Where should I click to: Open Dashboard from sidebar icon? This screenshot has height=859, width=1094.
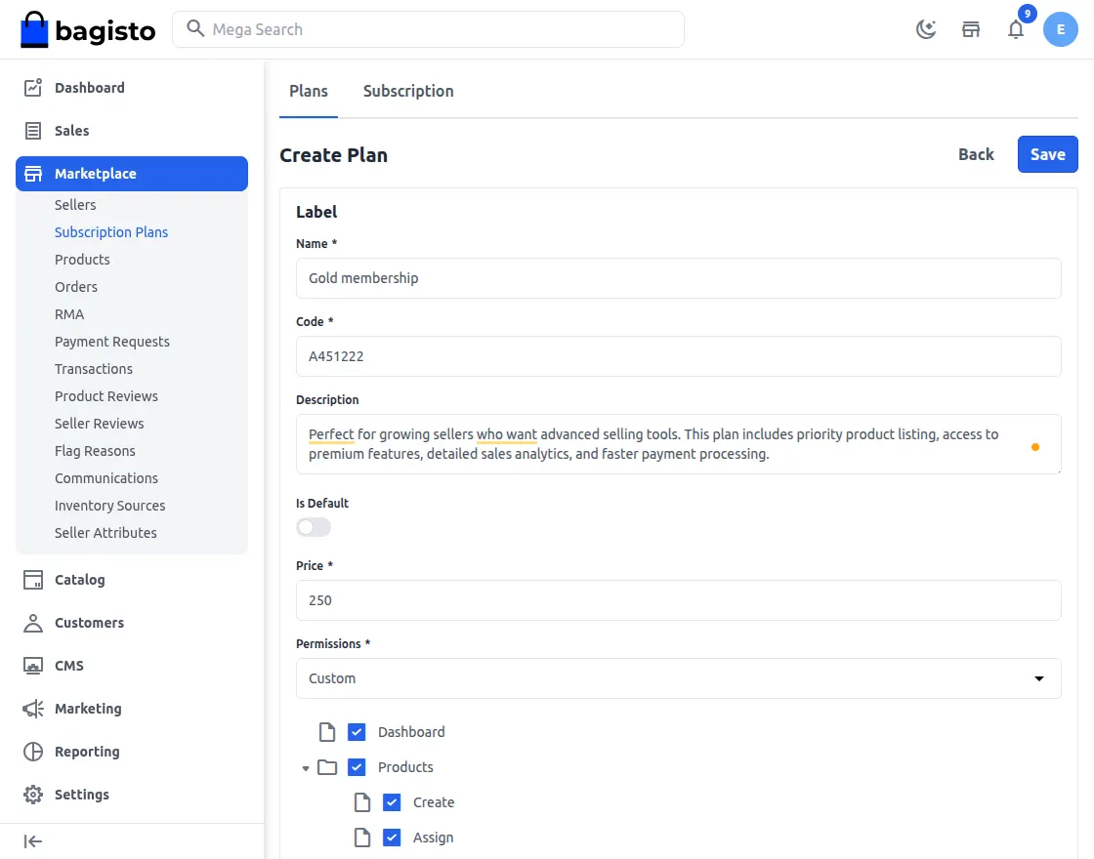33,88
